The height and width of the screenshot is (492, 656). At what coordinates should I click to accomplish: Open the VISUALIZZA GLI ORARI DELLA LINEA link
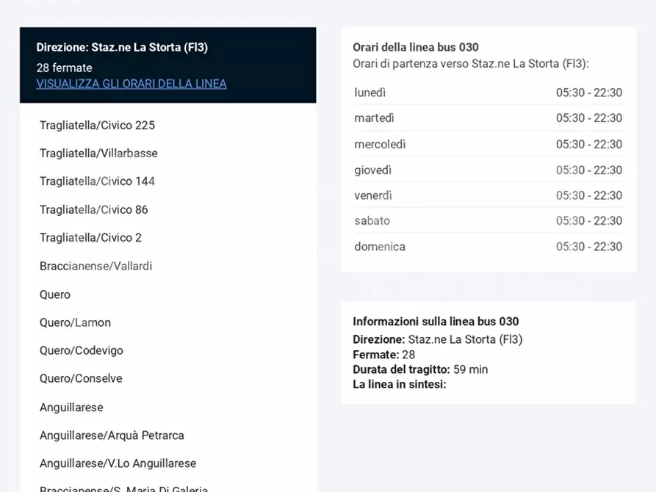coord(131,84)
